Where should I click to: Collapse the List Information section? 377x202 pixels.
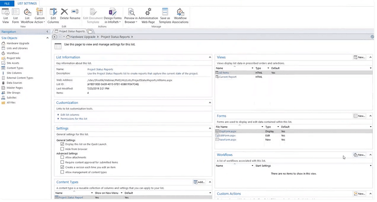tap(210, 57)
